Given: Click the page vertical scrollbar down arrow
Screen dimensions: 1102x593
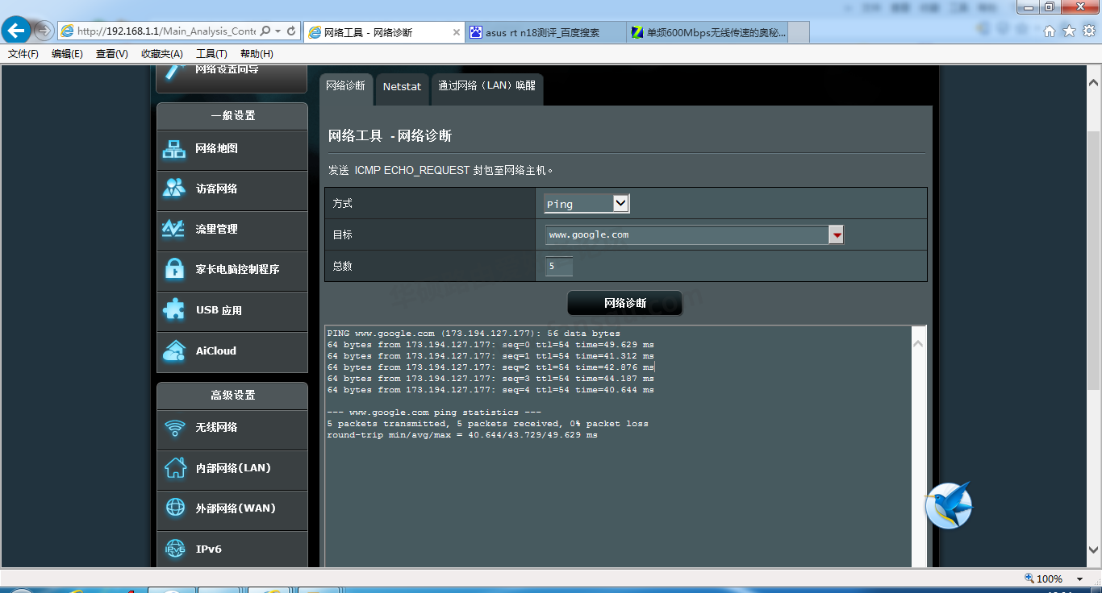Looking at the screenshot, I should (x=1094, y=549).
